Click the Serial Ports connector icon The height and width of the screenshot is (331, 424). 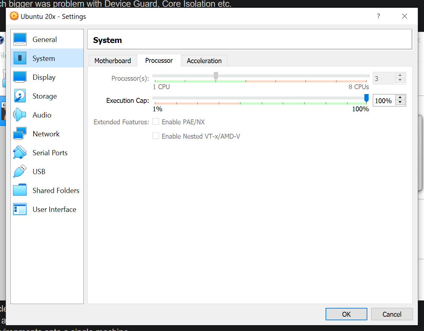(x=20, y=153)
